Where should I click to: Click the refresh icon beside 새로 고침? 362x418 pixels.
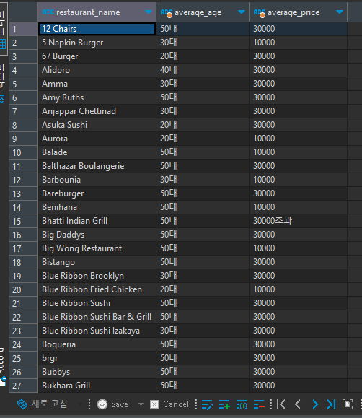coord(22,404)
